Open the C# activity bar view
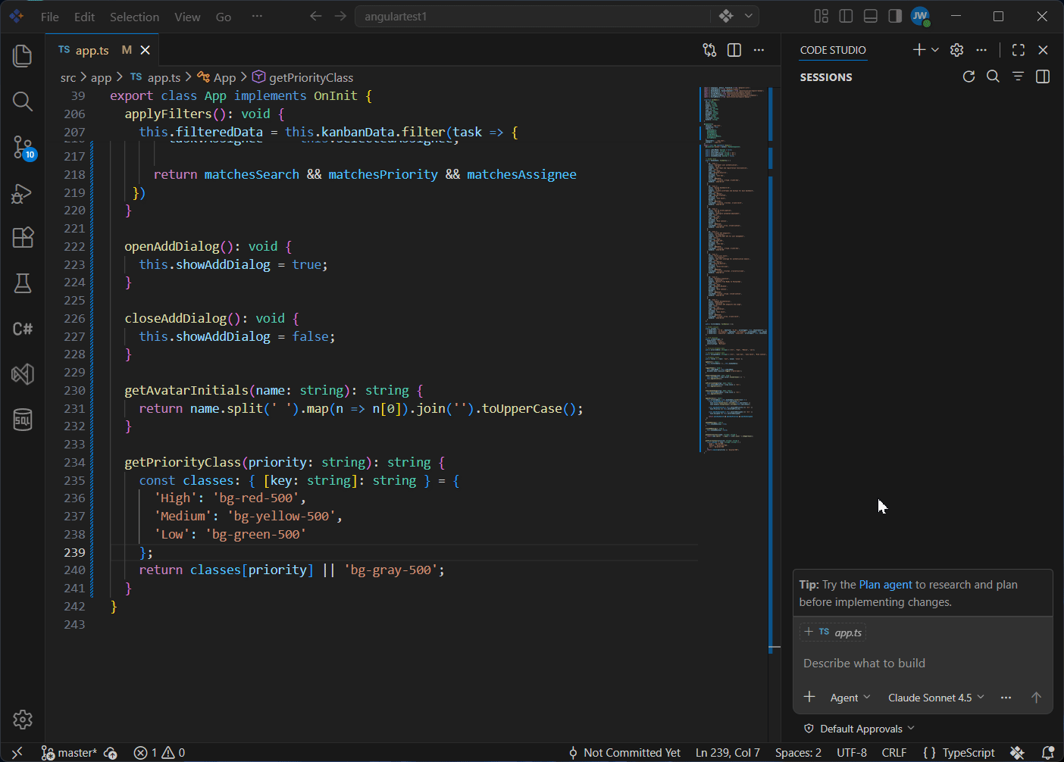1064x762 pixels. coord(23,329)
